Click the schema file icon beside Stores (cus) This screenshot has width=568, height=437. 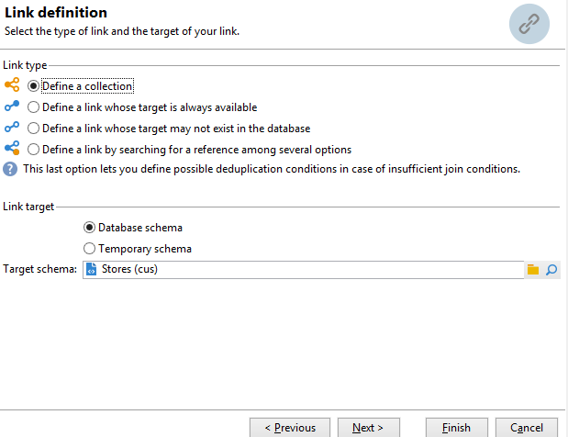[x=91, y=269]
